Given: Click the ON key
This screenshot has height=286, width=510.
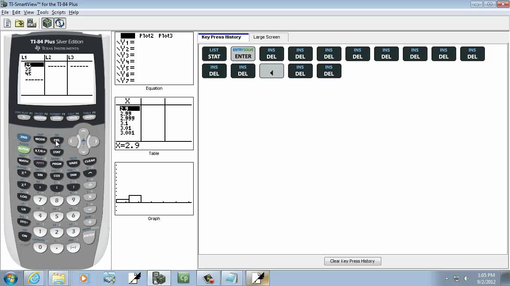Looking at the screenshot, I should 24,236.
